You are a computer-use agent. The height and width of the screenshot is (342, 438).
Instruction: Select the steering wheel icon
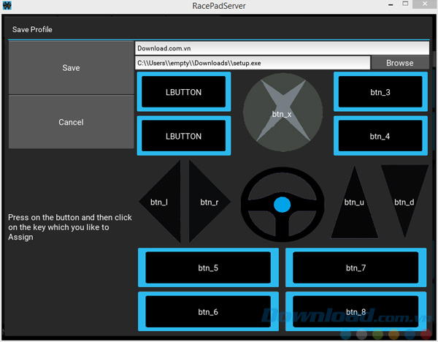pyautogui.click(x=282, y=203)
